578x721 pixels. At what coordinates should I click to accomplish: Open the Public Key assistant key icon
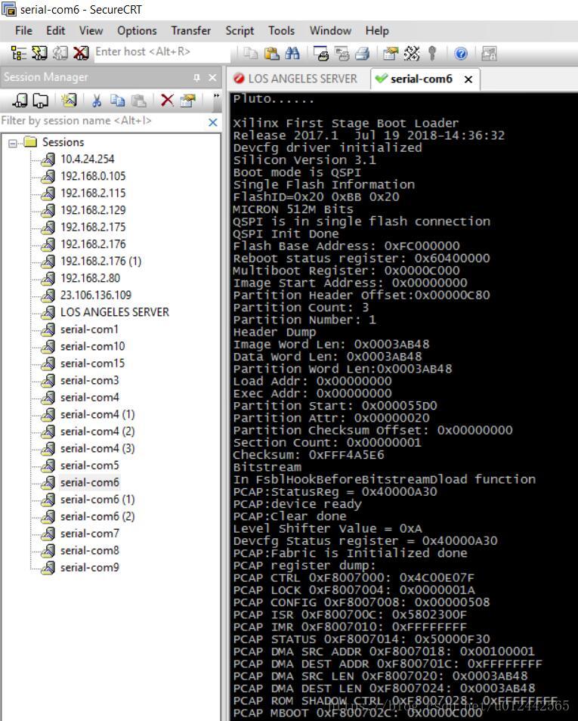point(431,54)
